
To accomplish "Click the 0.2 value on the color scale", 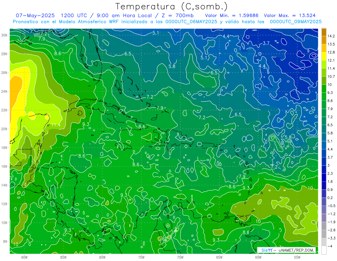I will [330, 198].
